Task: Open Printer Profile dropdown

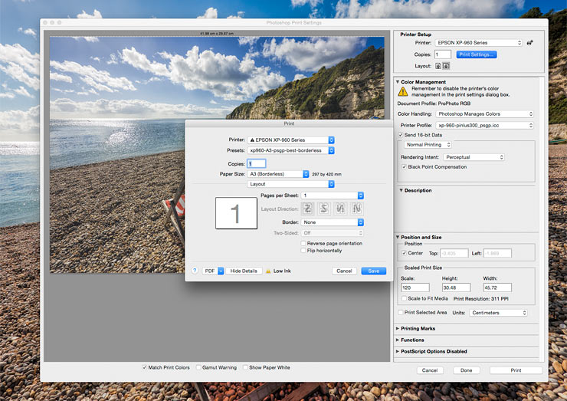Action: click(484, 125)
